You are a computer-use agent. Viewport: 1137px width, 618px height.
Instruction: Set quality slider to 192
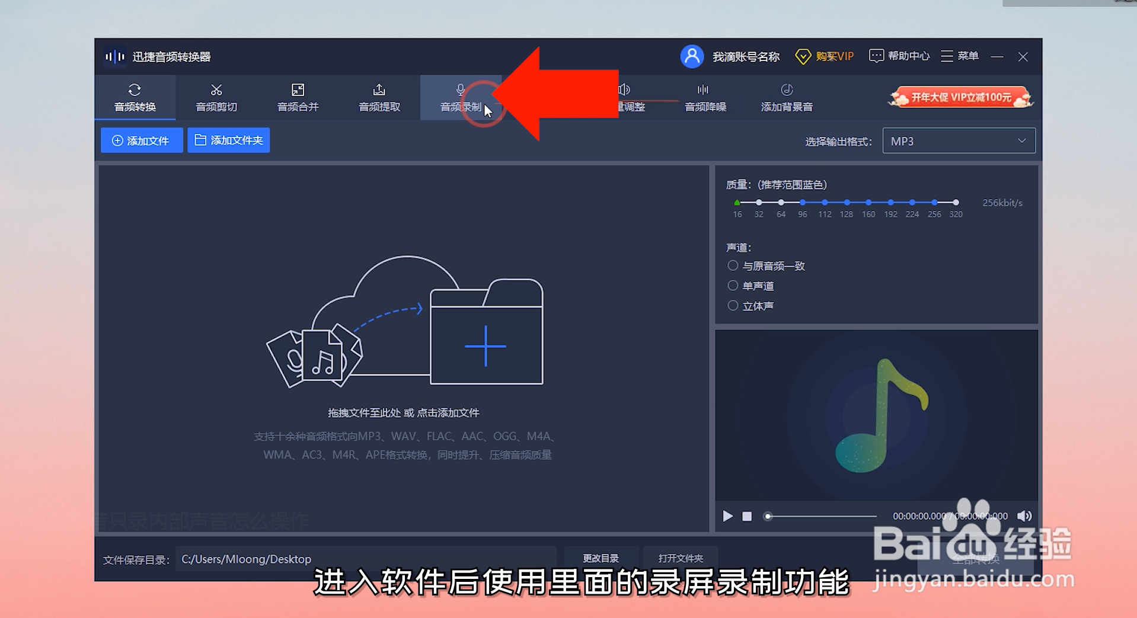(890, 203)
